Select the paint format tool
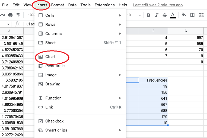The image size is (207, 138). 18,15
